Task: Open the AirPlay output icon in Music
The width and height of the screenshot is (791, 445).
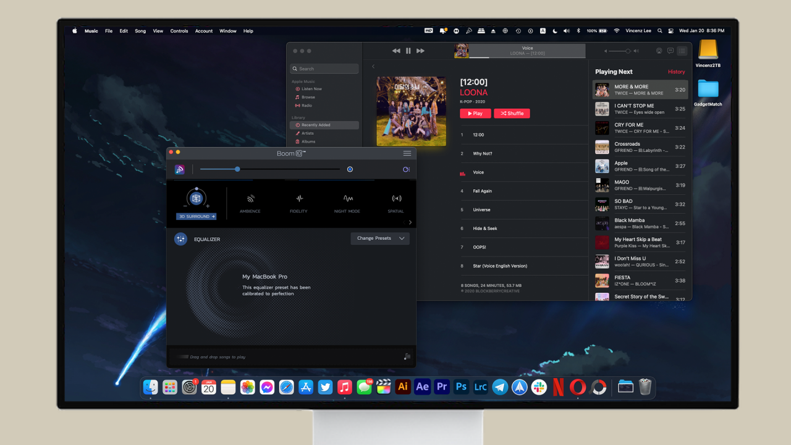Action: (659, 51)
